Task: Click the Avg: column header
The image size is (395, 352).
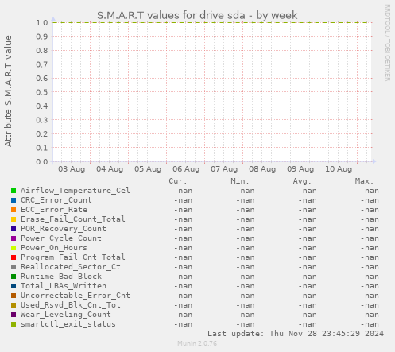Action: pyautogui.click(x=302, y=181)
